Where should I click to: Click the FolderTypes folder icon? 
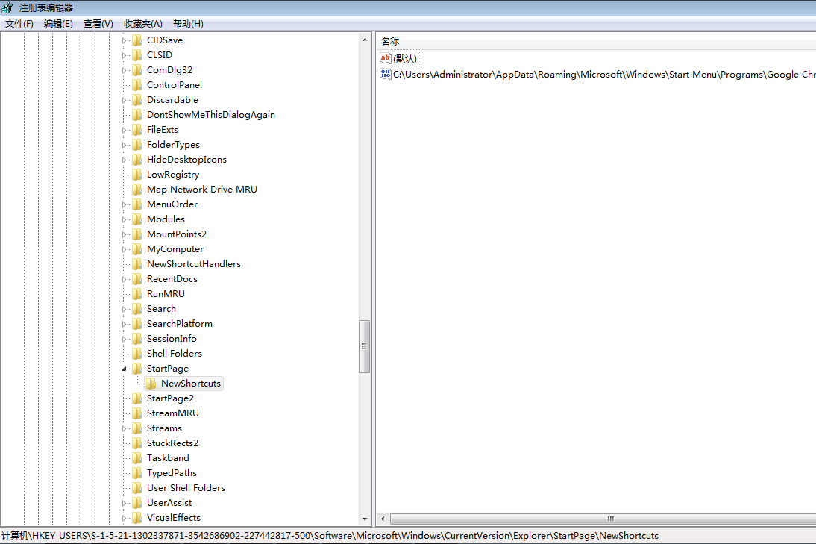(136, 145)
